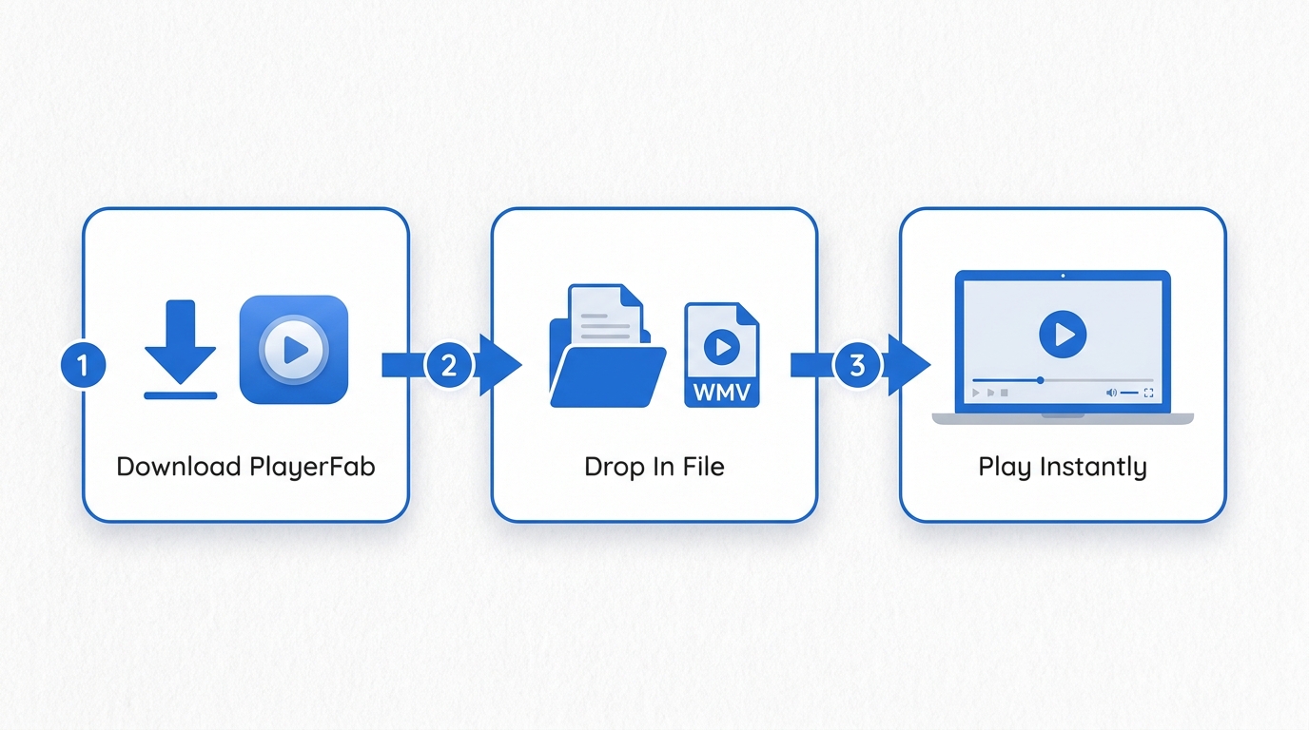Viewport: 1309px width, 730px height.
Task: Toggle the fullscreen icon in player
Action: pyautogui.click(x=1148, y=393)
